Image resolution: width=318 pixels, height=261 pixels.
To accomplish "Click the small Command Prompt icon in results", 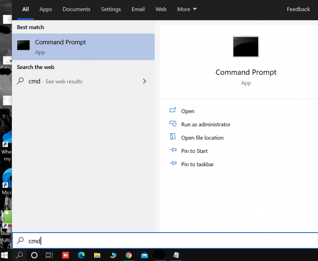I will tap(23, 45).
